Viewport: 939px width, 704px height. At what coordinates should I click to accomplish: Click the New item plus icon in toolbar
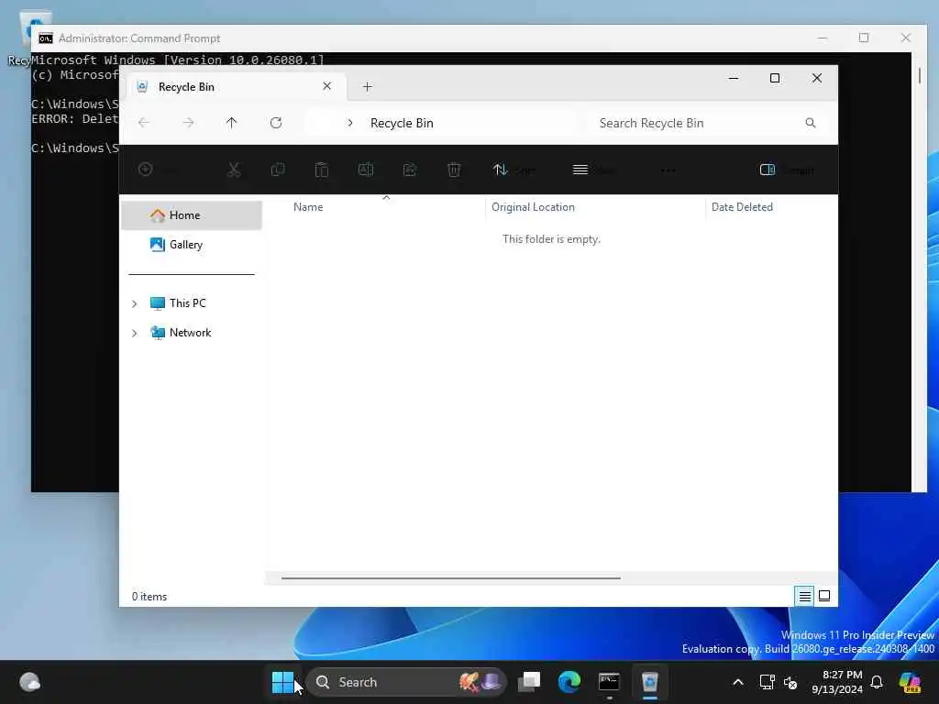(x=146, y=170)
